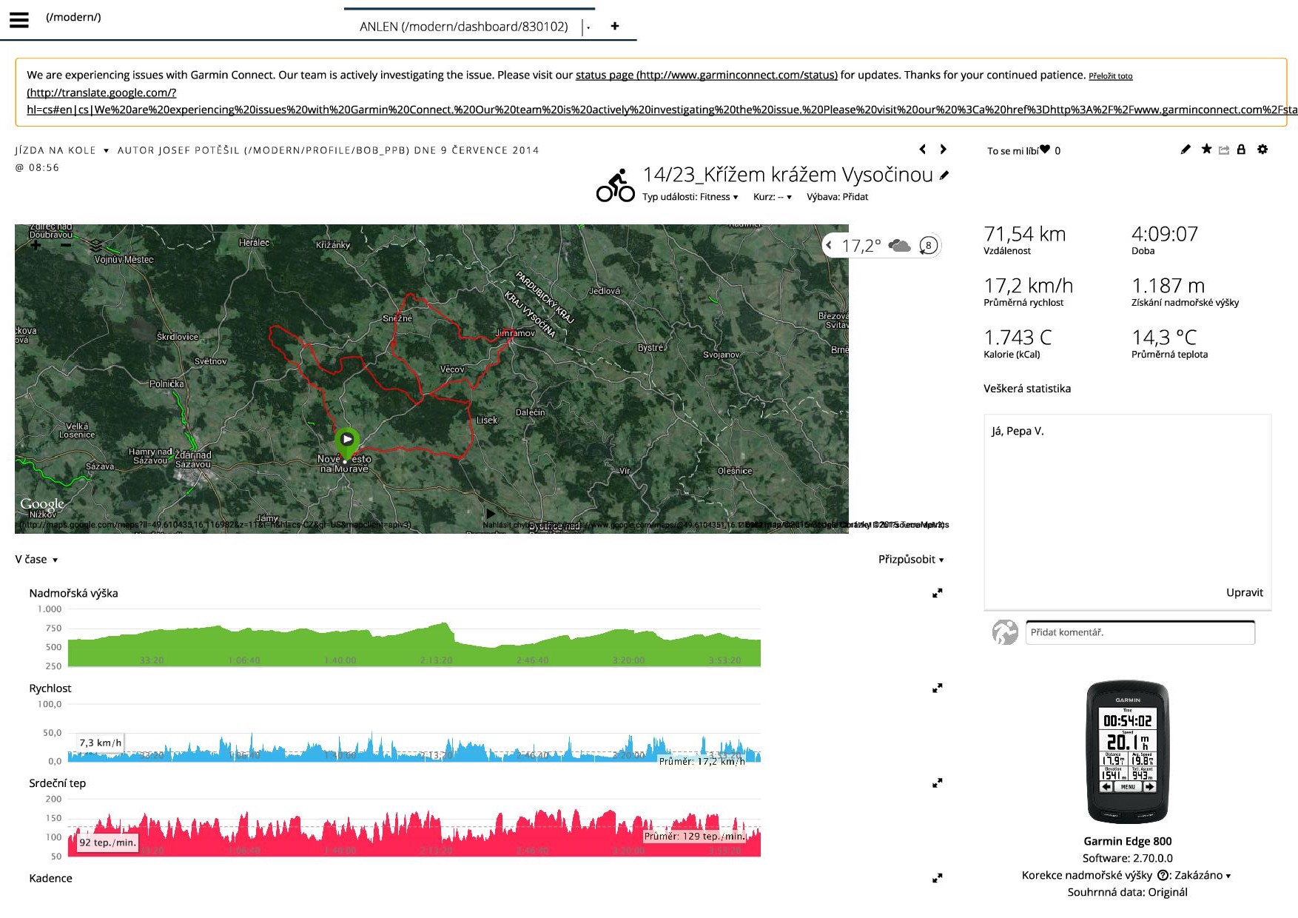
Task: Expand the Nadmořská výška elevation chart
Action: [937, 593]
